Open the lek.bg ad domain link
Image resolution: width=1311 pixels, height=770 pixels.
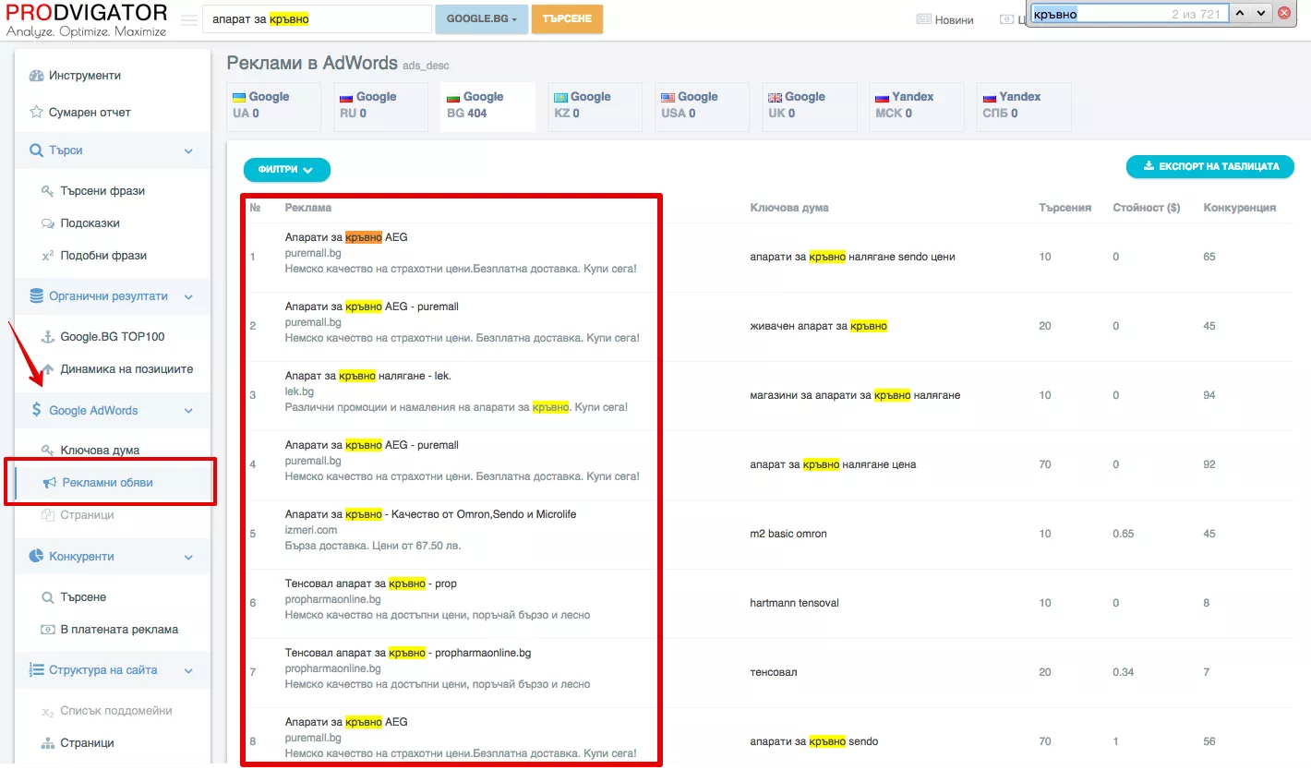(299, 391)
